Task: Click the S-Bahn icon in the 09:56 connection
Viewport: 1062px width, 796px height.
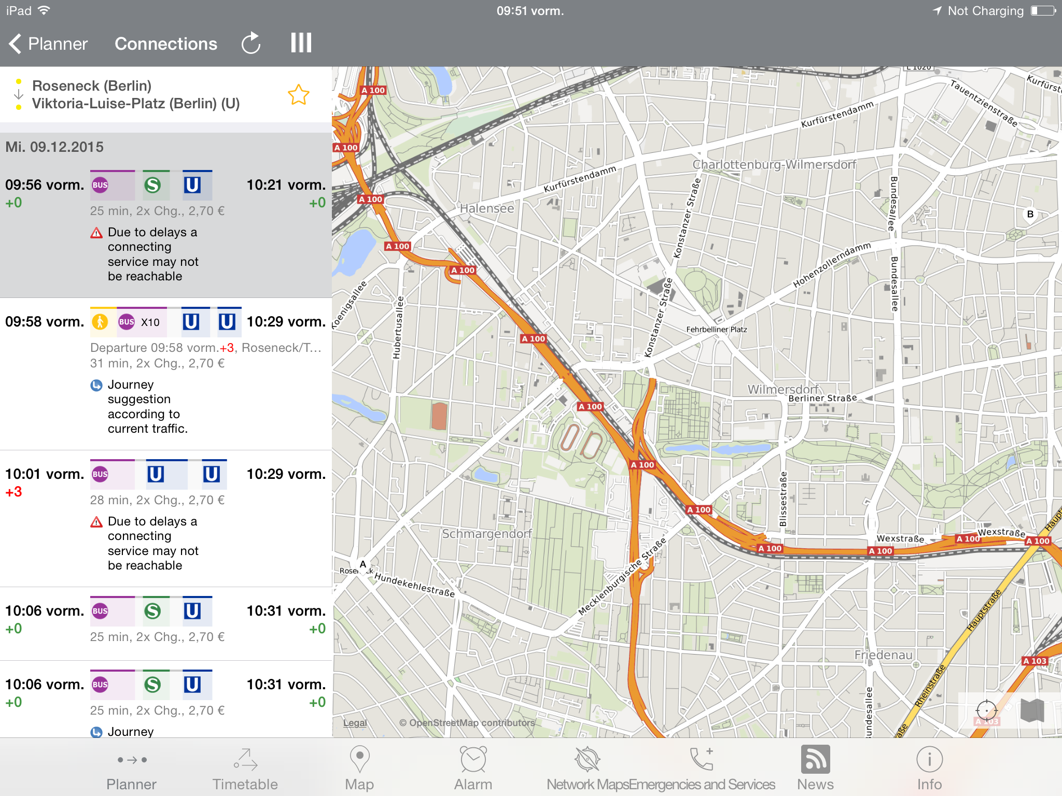Action: click(152, 185)
